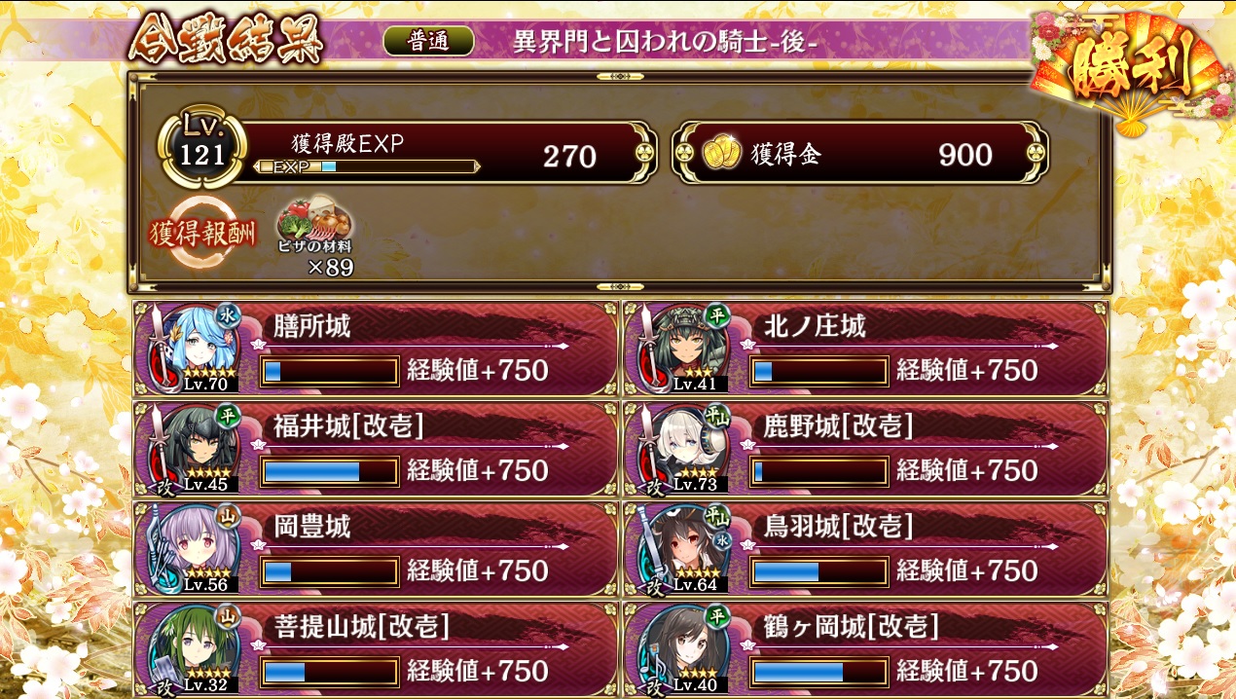Click the 鹿野城[改壱] character portrait

click(x=686, y=449)
